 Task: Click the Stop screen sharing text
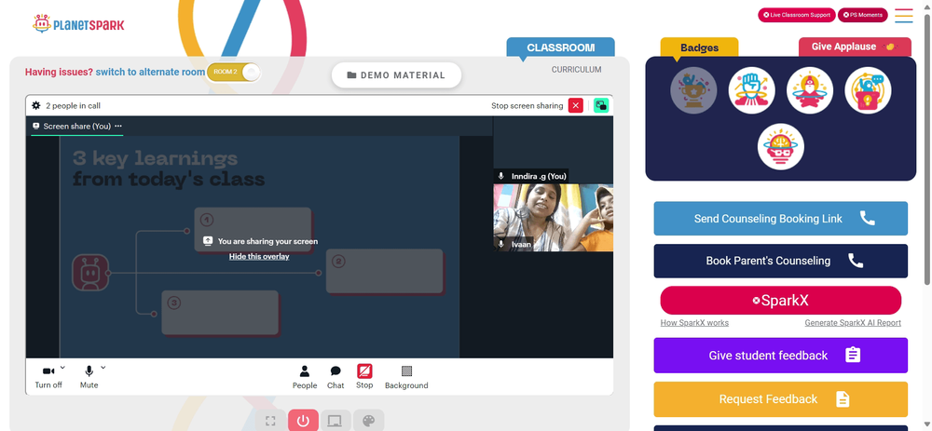[527, 106]
